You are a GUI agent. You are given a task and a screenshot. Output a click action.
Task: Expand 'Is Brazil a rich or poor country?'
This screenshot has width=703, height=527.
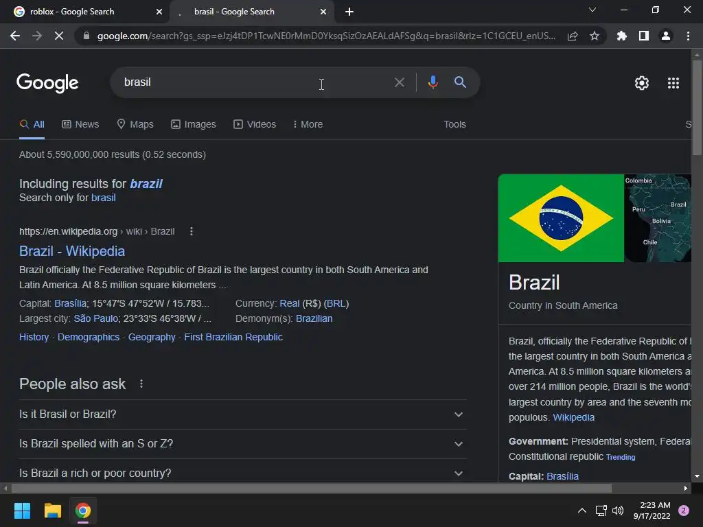click(x=242, y=473)
